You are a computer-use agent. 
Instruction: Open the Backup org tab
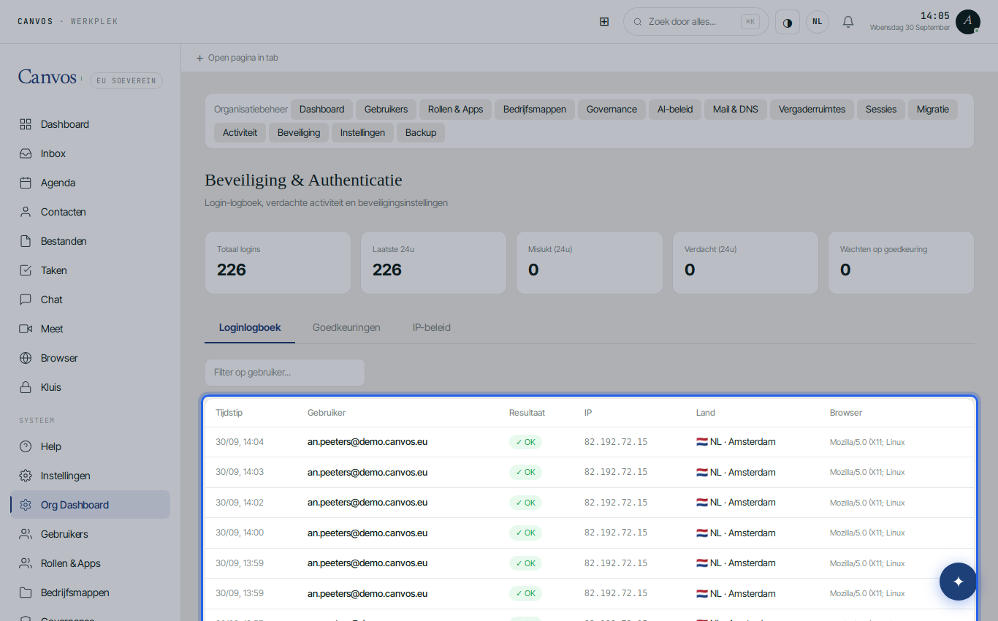pyautogui.click(x=421, y=133)
